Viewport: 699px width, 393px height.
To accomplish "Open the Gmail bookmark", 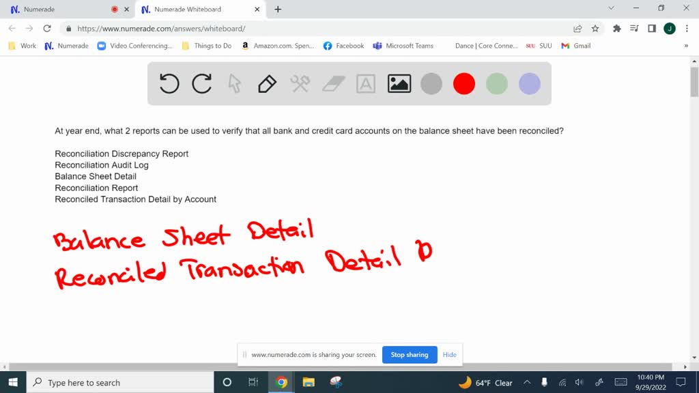I will 582,46.
